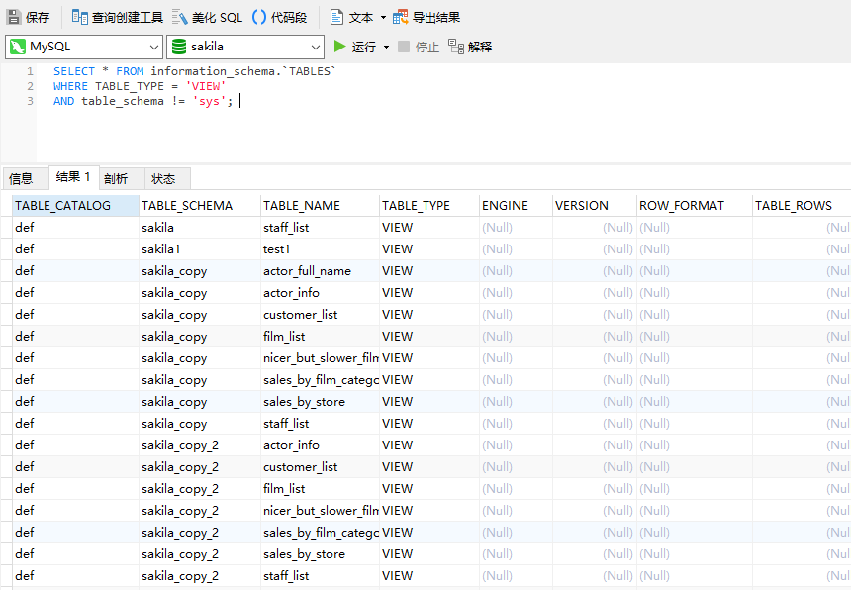Select the 'sakila1' schema cell

(x=200, y=249)
